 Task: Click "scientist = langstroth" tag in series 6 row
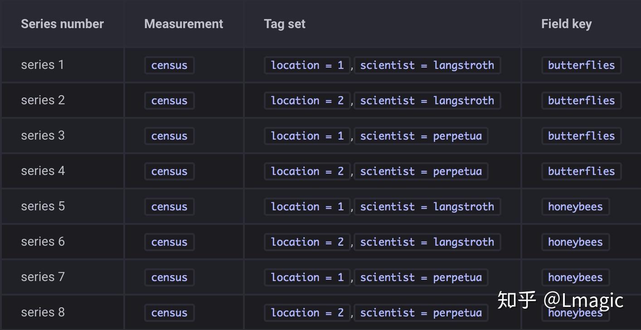coord(427,242)
